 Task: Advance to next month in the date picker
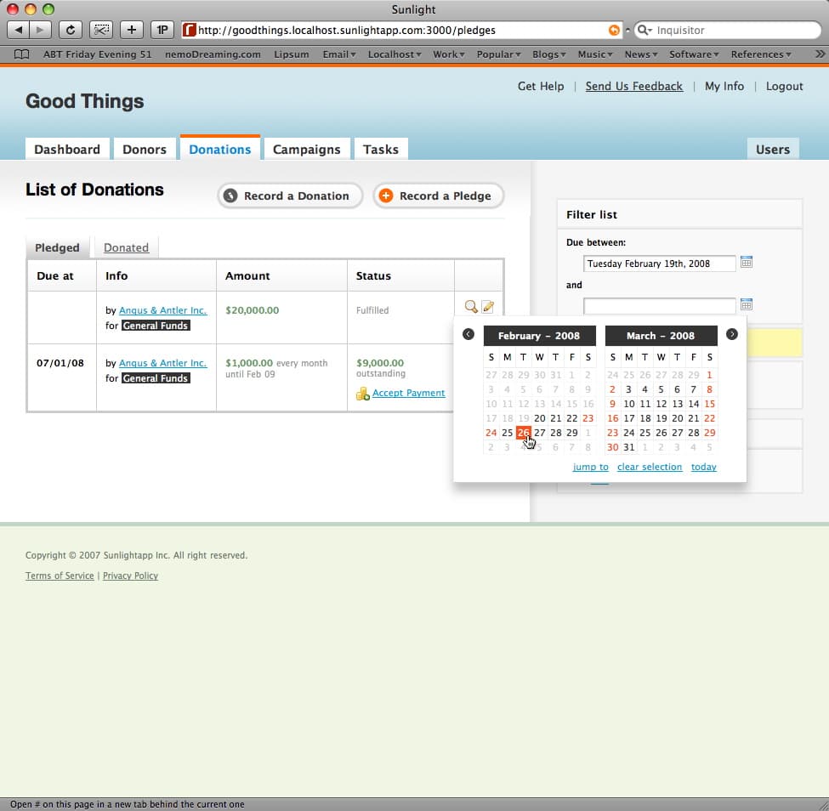point(731,335)
